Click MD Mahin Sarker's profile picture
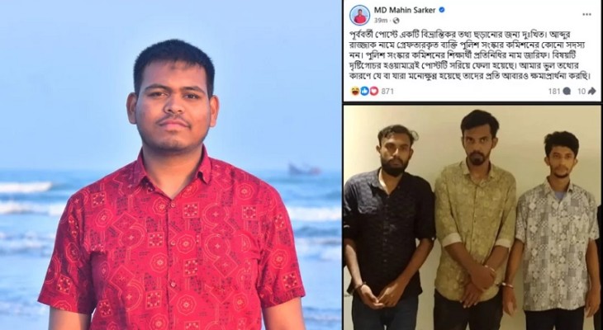Screen dimensions: 603x330 tap(359, 16)
